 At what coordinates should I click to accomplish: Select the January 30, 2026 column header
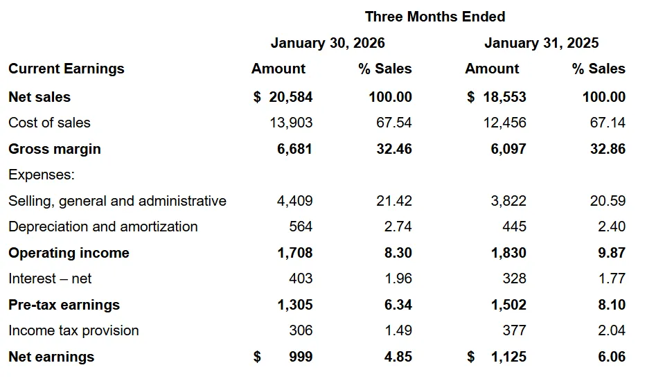tap(328, 43)
